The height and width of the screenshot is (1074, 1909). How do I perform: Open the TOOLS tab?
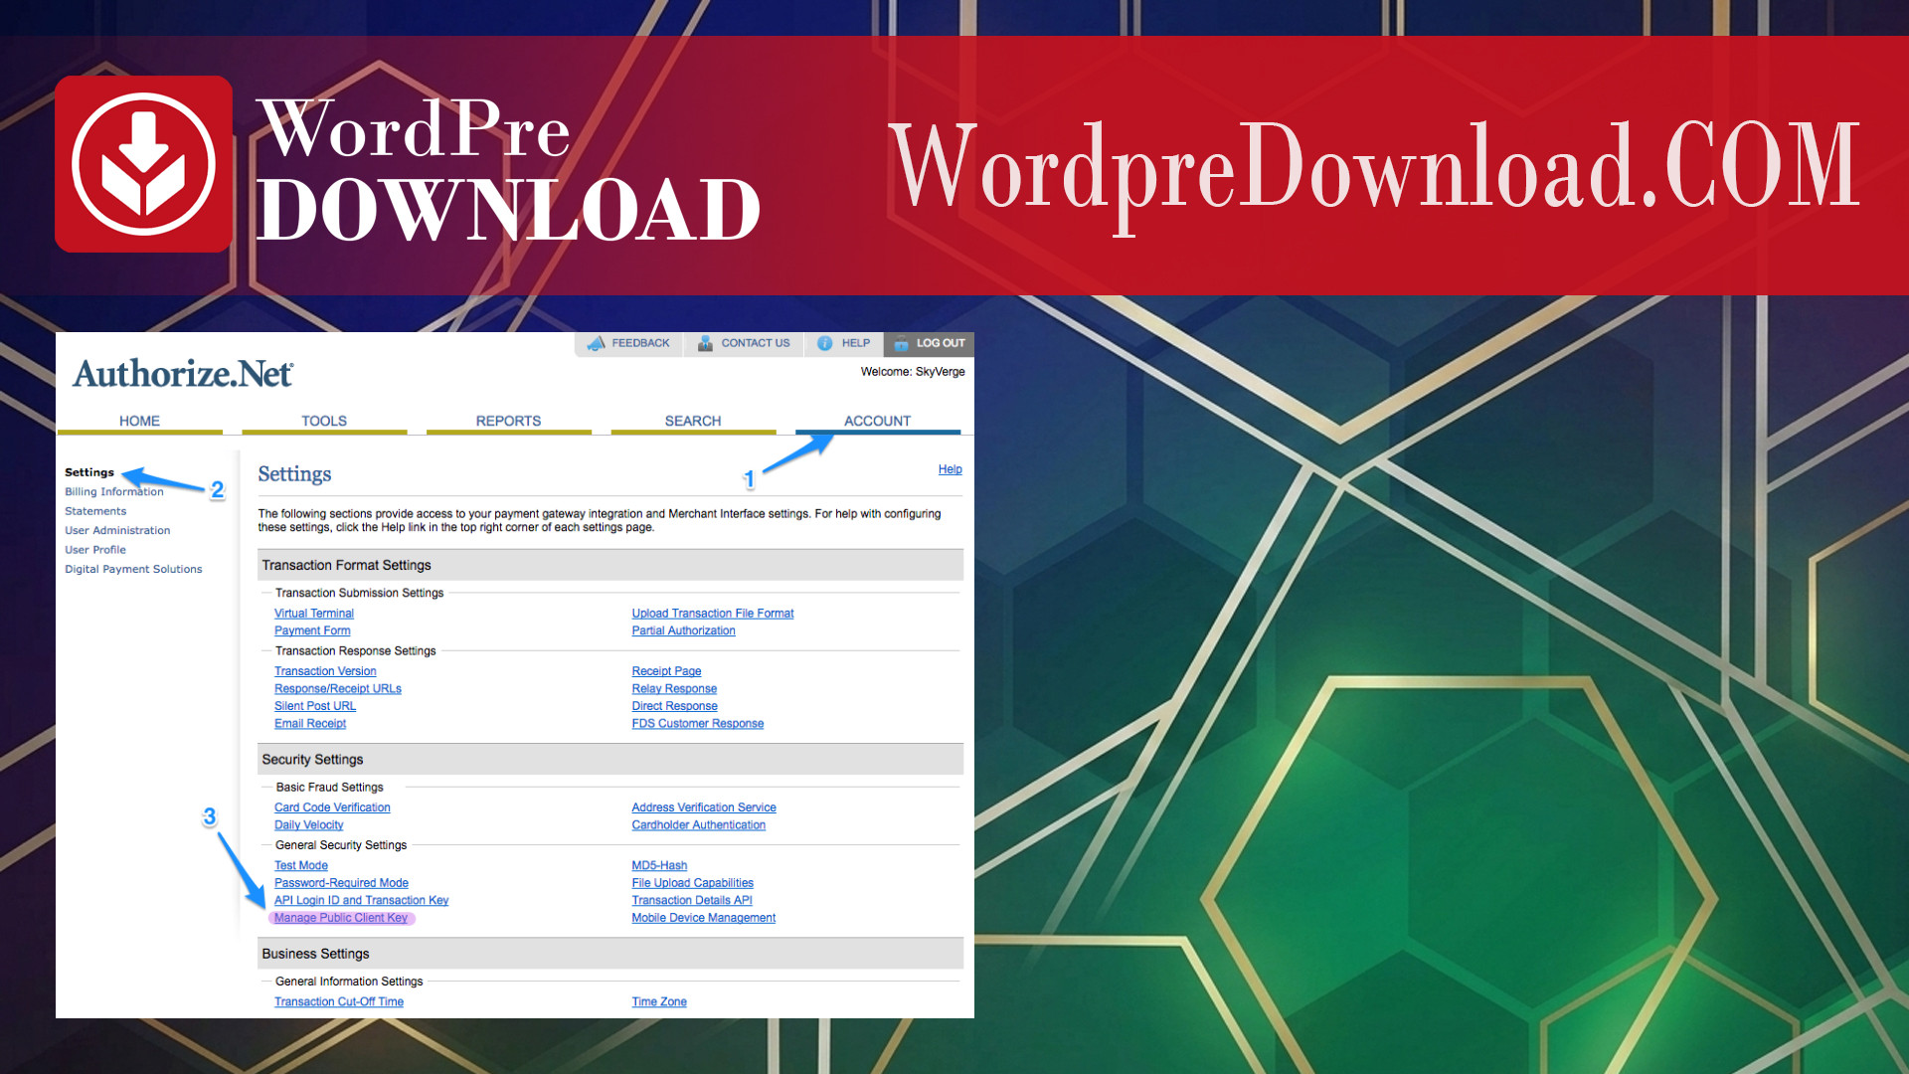point(324,421)
